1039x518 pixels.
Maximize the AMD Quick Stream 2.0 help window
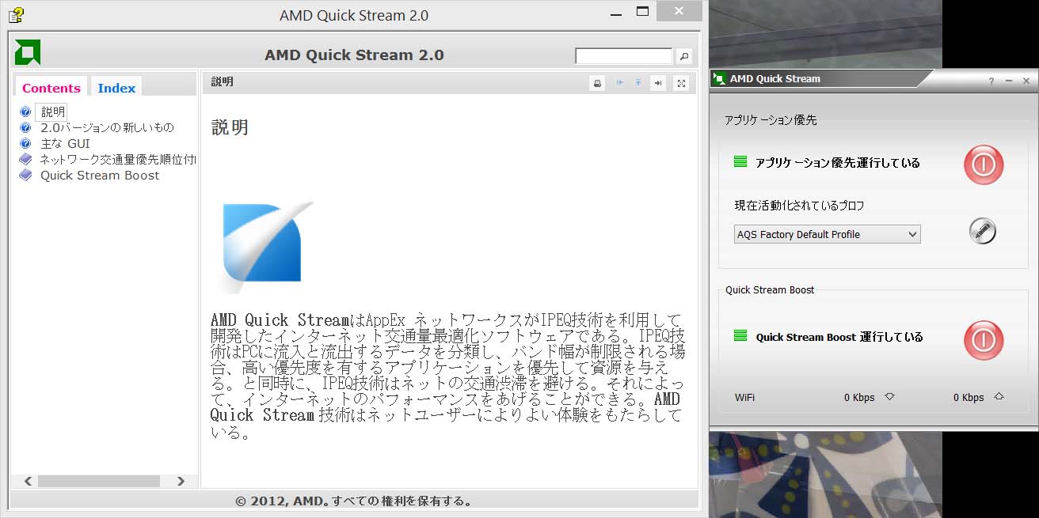(643, 11)
